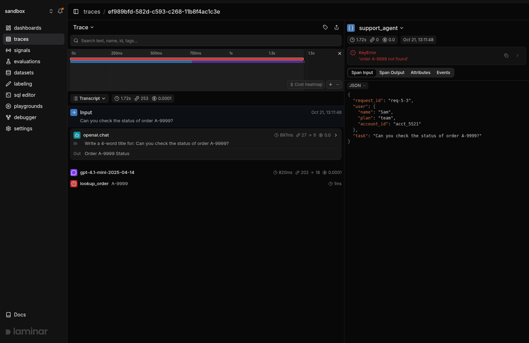Select the gpt-4.1-mini-2025-04-14 span row

[x=206, y=173]
